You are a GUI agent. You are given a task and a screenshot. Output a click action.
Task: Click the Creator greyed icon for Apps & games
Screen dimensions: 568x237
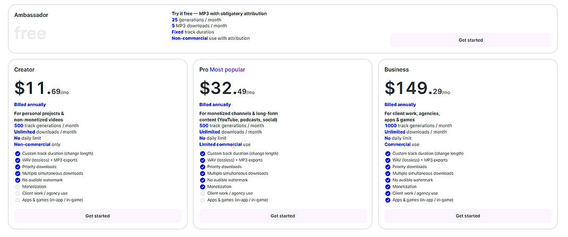[x=18, y=200]
